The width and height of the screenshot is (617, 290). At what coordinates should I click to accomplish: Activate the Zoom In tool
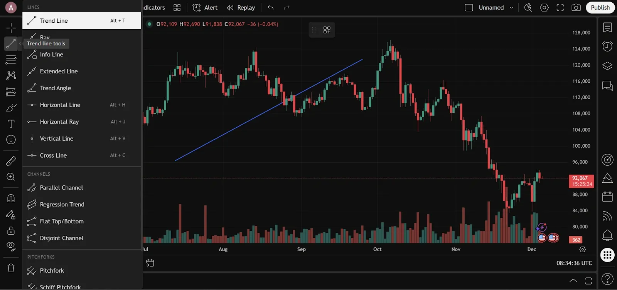pyautogui.click(x=11, y=177)
